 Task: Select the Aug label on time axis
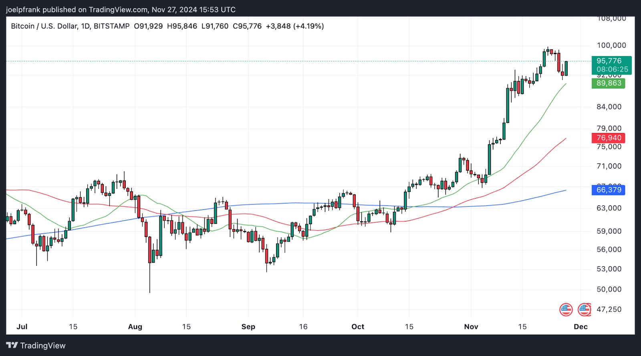coord(135,327)
